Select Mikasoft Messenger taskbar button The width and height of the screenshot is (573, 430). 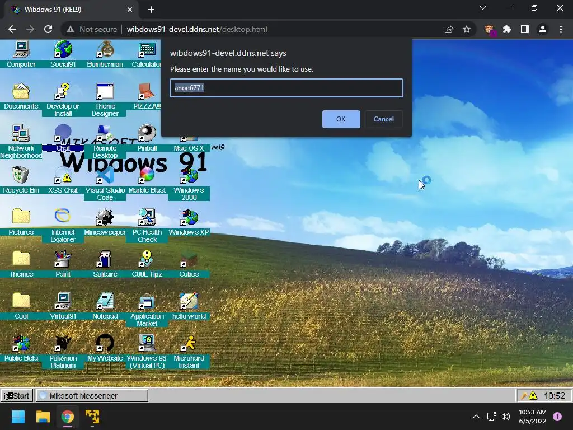tap(92, 396)
